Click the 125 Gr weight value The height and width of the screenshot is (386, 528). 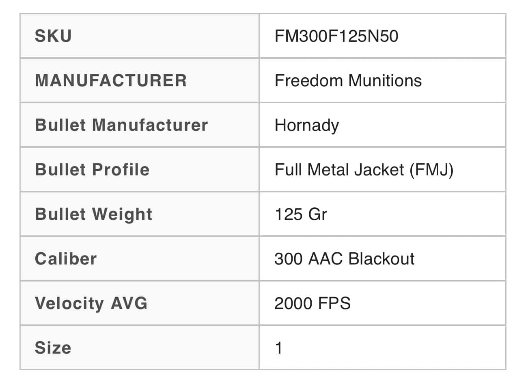[x=301, y=214]
